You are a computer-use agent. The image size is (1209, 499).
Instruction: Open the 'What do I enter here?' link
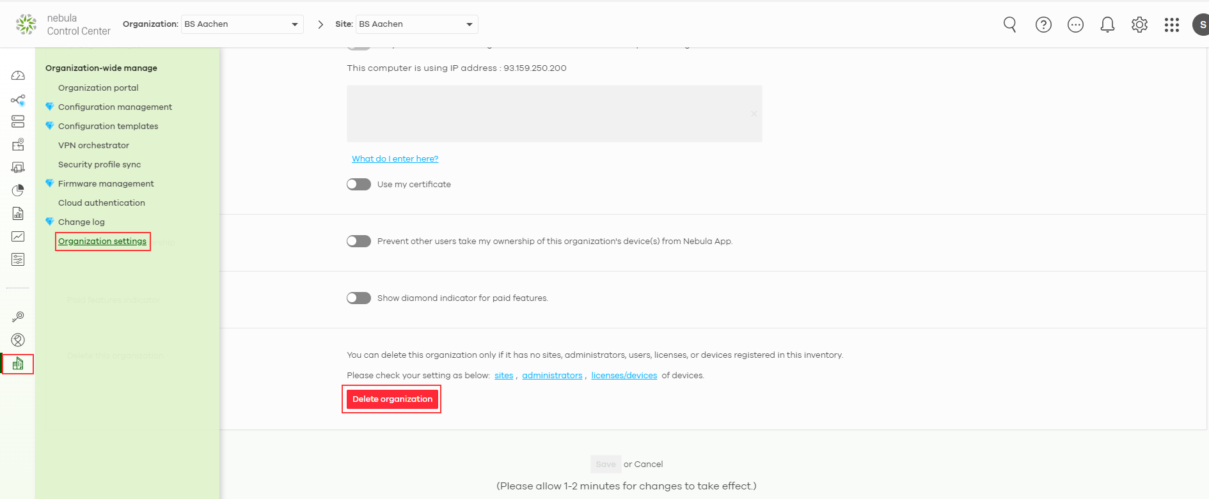tap(395, 159)
